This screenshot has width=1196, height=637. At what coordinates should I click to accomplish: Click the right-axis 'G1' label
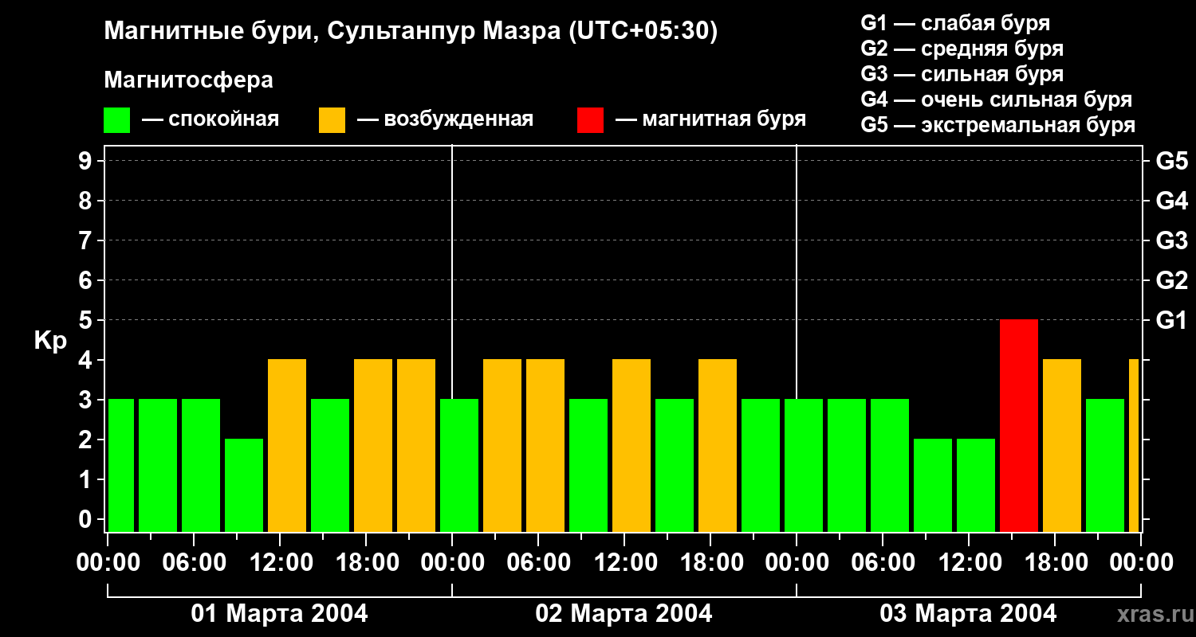pos(1172,320)
